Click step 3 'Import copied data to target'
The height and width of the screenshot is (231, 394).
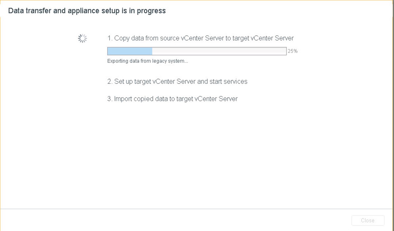(172, 99)
